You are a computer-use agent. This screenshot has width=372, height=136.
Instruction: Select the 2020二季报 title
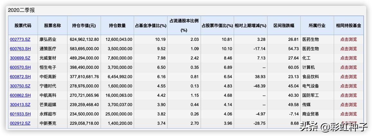click(x=21, y=10)
